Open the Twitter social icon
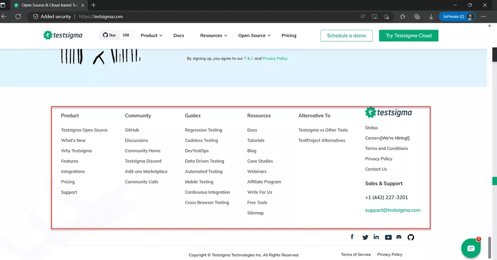This screenshot has width=497, height=260. pos(365,237)
